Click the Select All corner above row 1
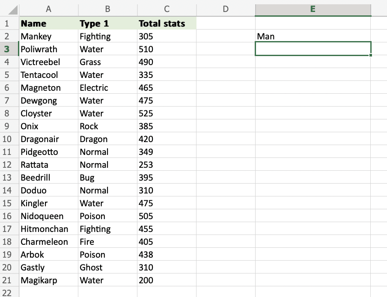 tap(9, 9)
